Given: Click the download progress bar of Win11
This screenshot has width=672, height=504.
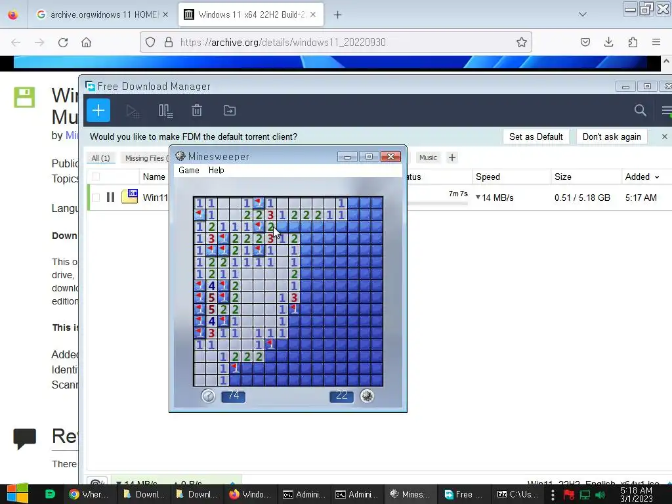Looking at the screenshot, I should (x=437, y=203).
